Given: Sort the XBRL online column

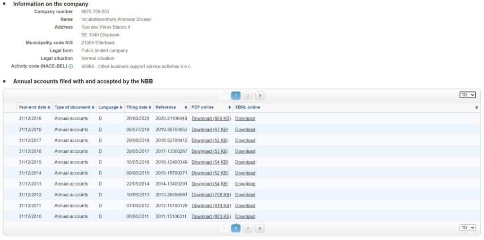Looking at the screenshot, I should pos(356,108).
